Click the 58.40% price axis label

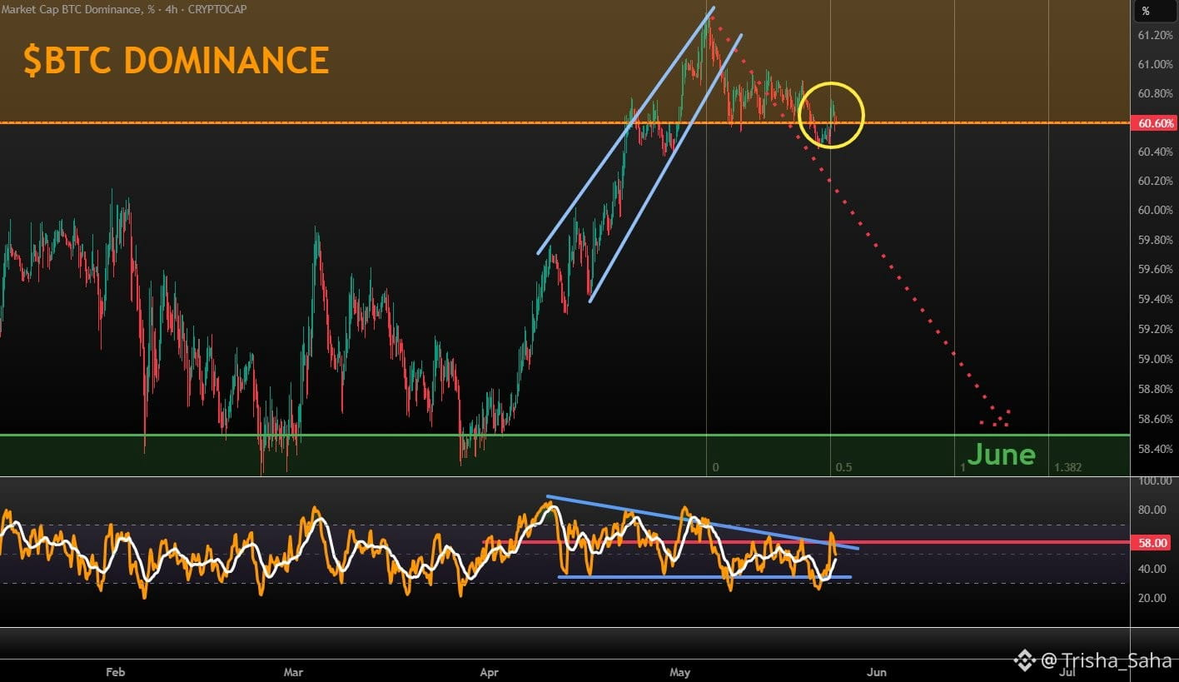coord(1155,449)
